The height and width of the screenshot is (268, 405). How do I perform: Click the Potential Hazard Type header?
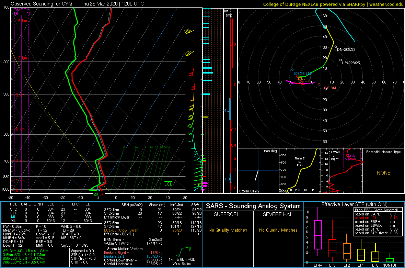(x=383, y=152)
